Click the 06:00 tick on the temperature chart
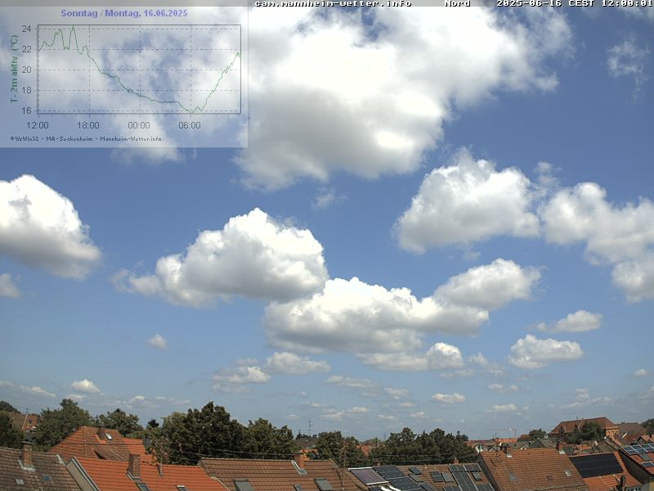 pyautogui.click(x=190, y=125)
